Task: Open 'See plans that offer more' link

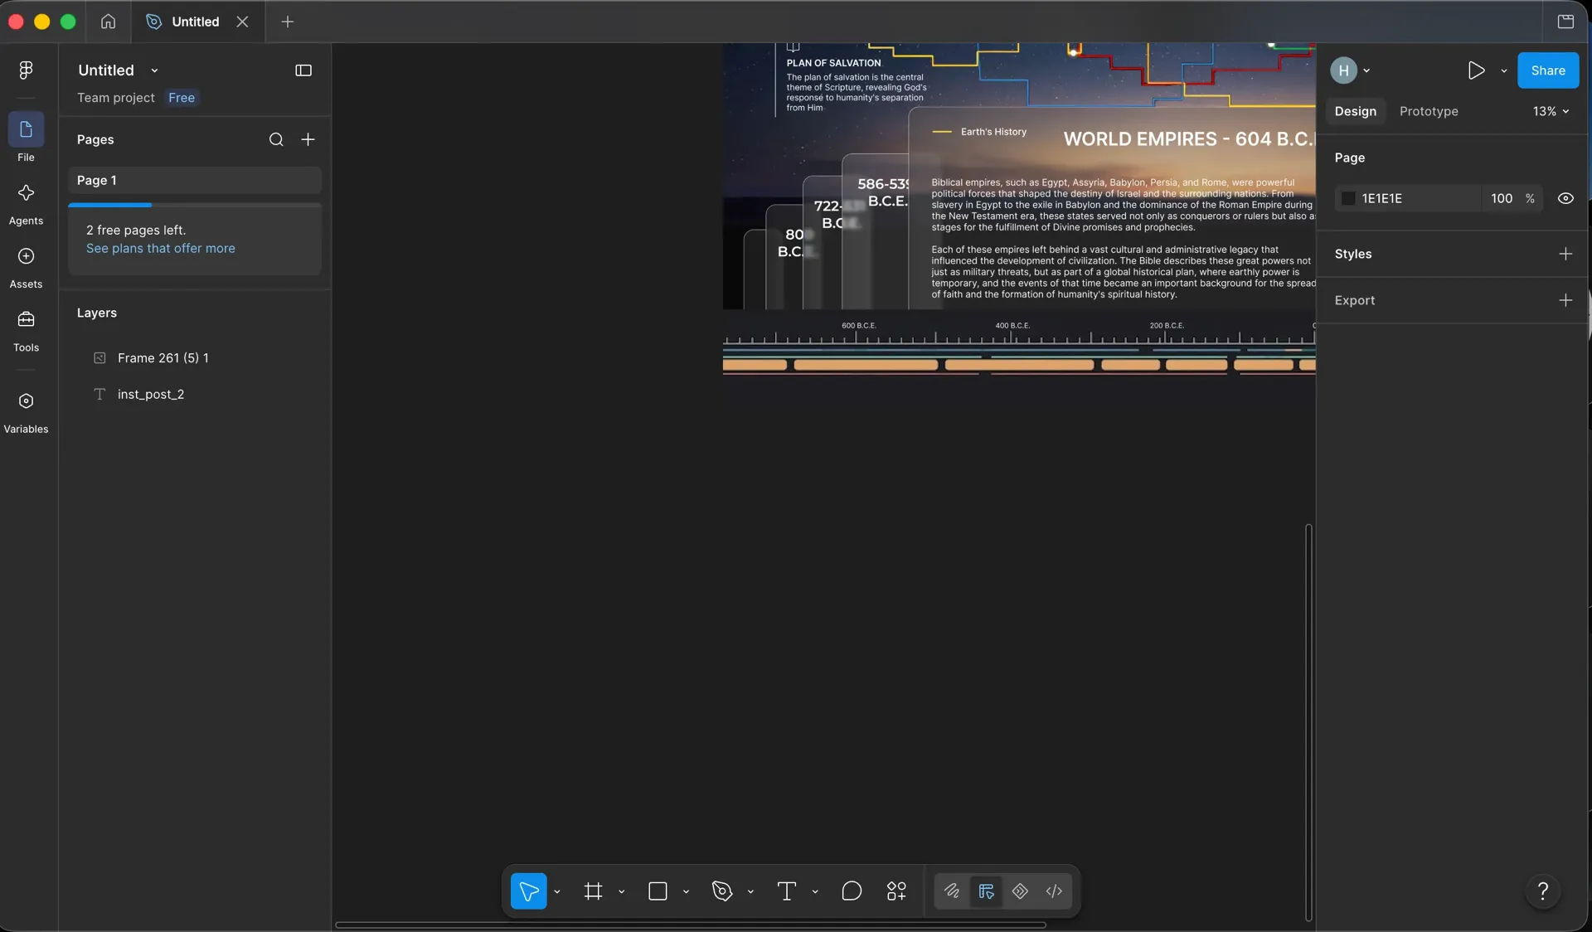Action: tap(161, 248)
